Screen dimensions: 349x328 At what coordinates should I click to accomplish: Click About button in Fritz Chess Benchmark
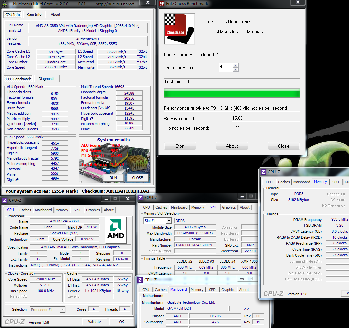tap(232, 146)
